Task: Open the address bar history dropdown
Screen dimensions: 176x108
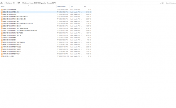Action: tap(160, 3)
